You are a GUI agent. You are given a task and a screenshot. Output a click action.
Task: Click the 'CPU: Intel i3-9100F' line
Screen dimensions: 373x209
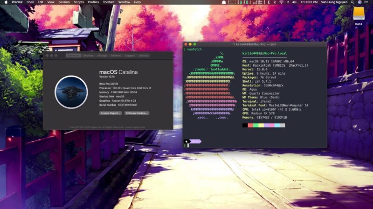coord(272,109)
